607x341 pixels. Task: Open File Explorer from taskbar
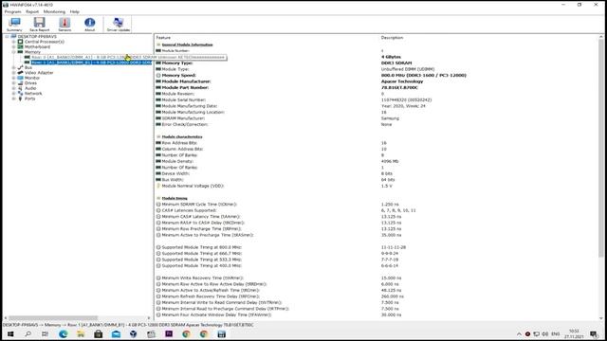click(81, 334)
